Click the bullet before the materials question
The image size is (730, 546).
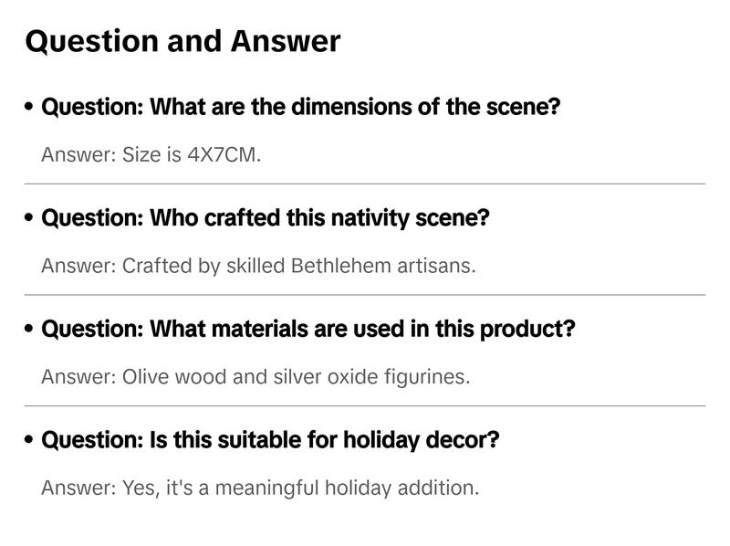coord(30,330)
